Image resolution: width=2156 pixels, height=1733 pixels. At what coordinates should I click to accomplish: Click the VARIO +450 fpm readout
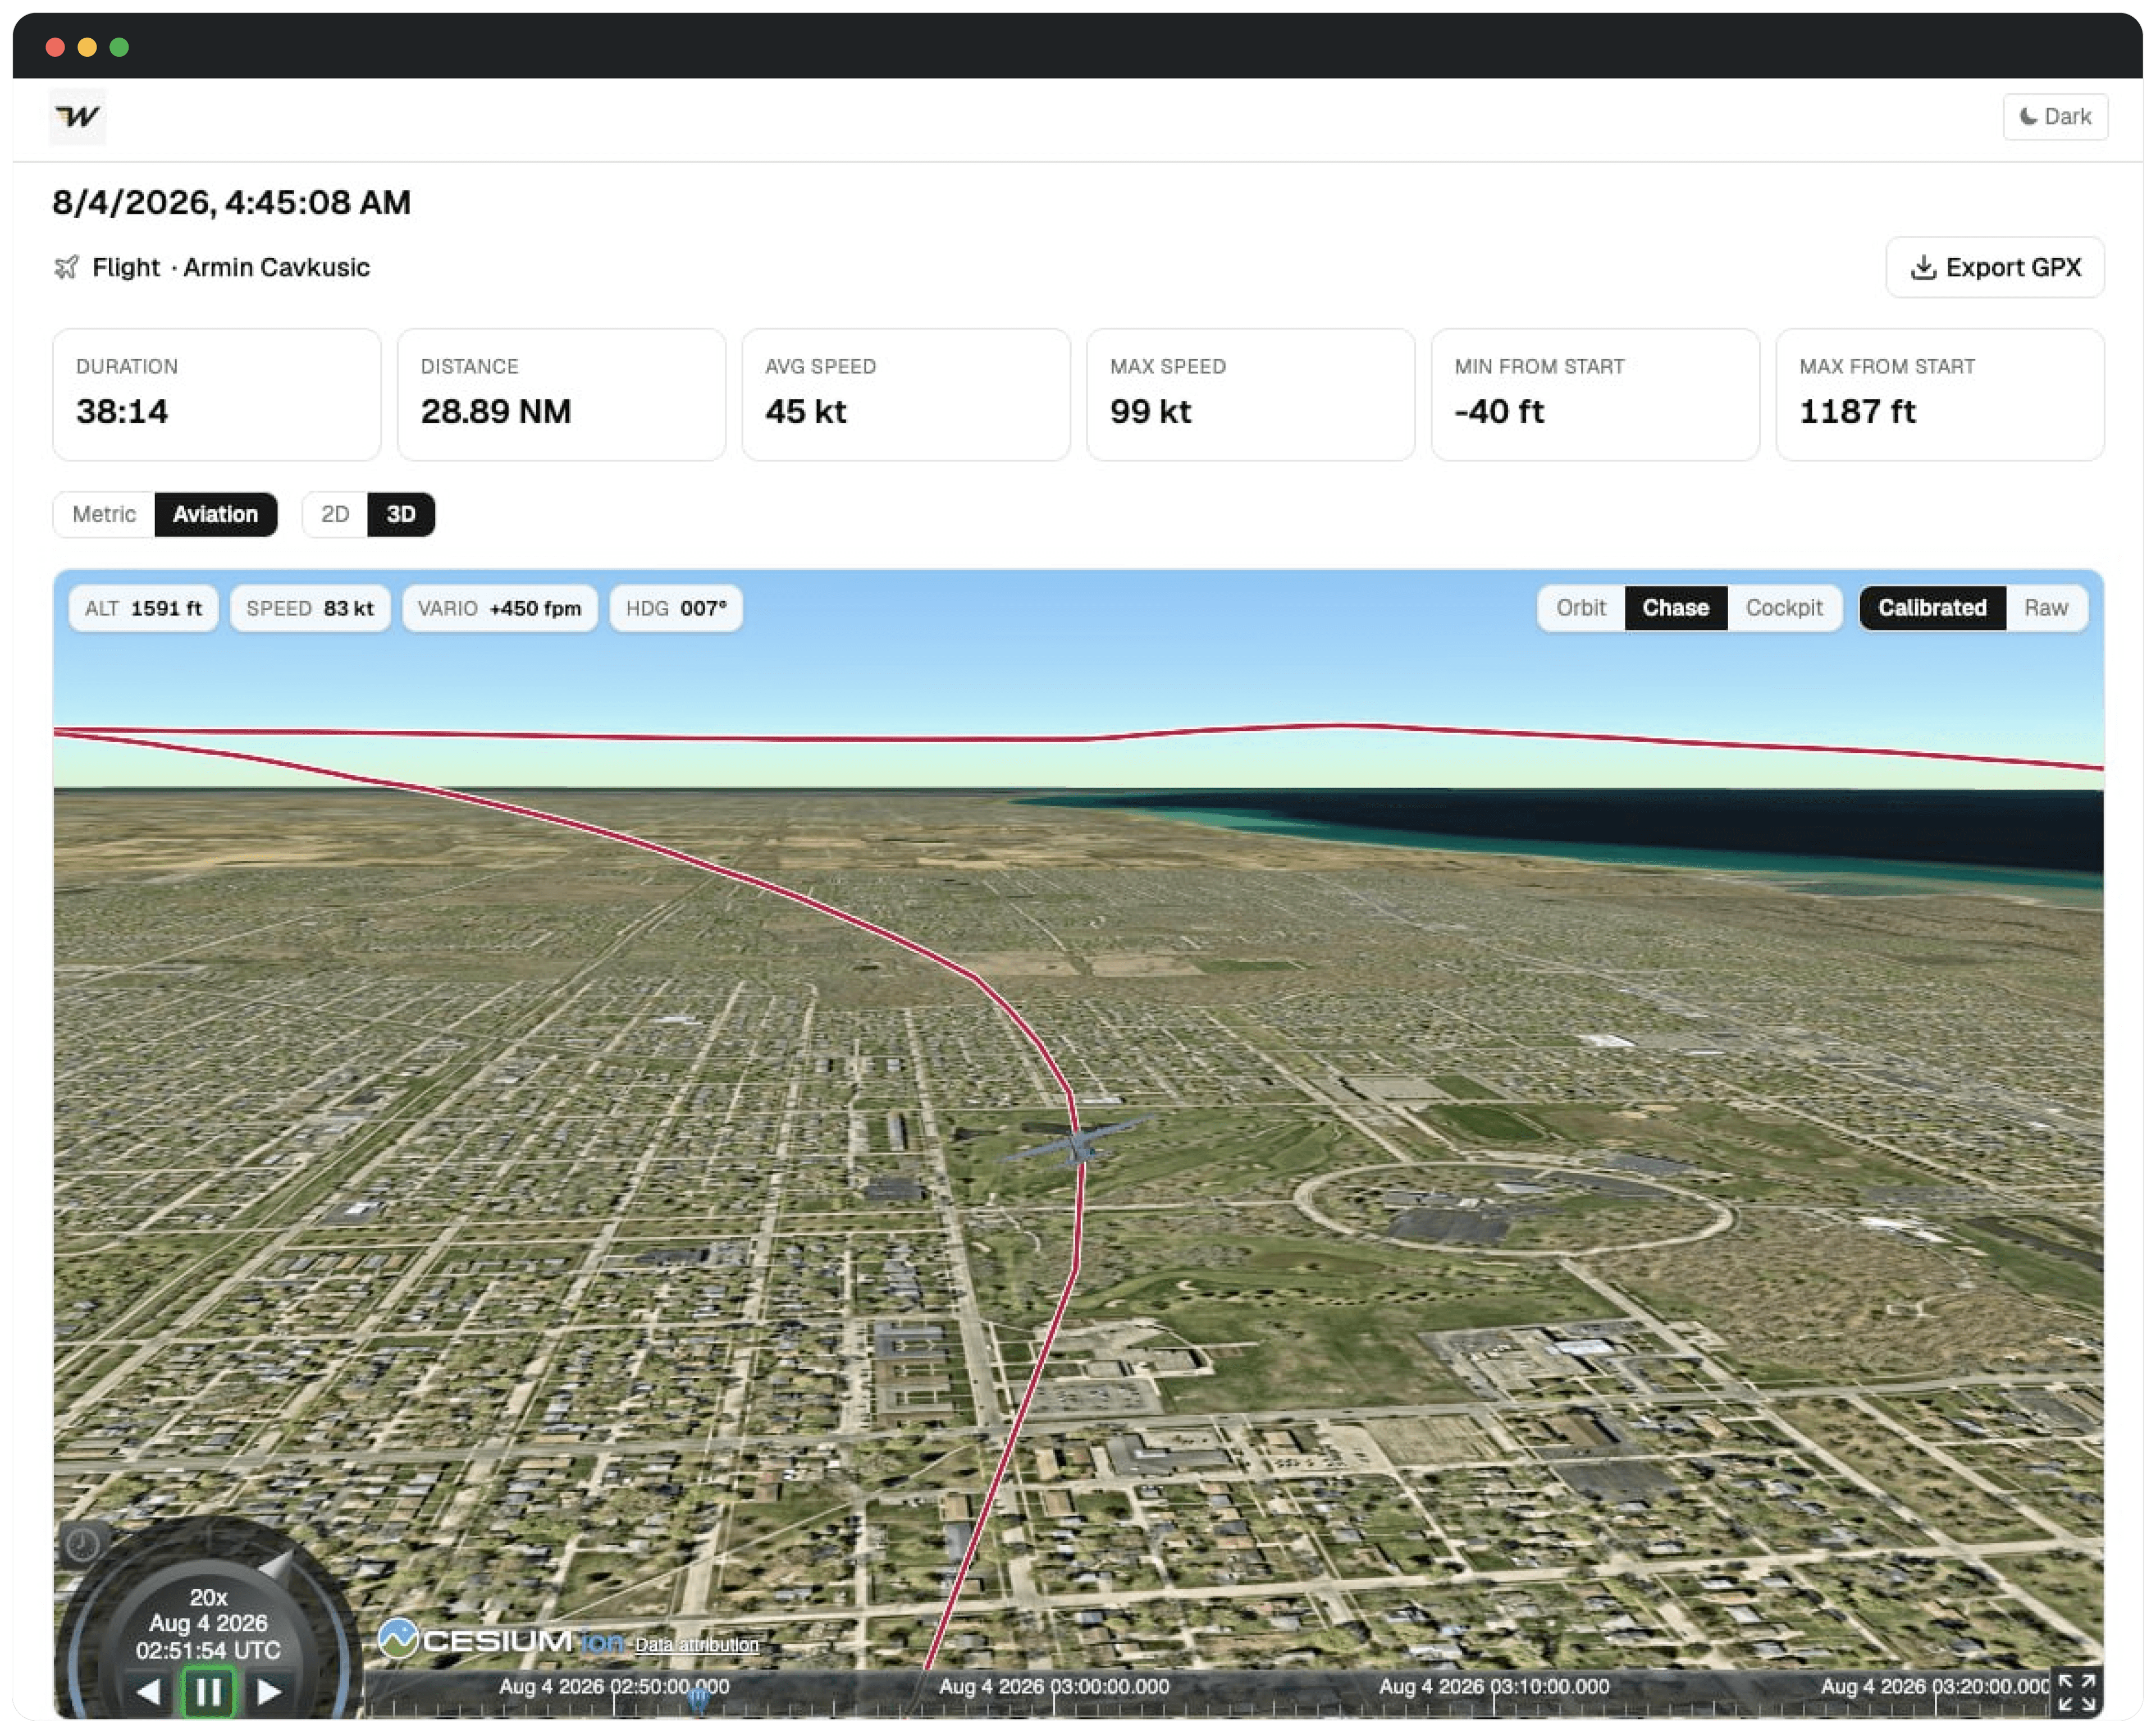tap(499, 608)
